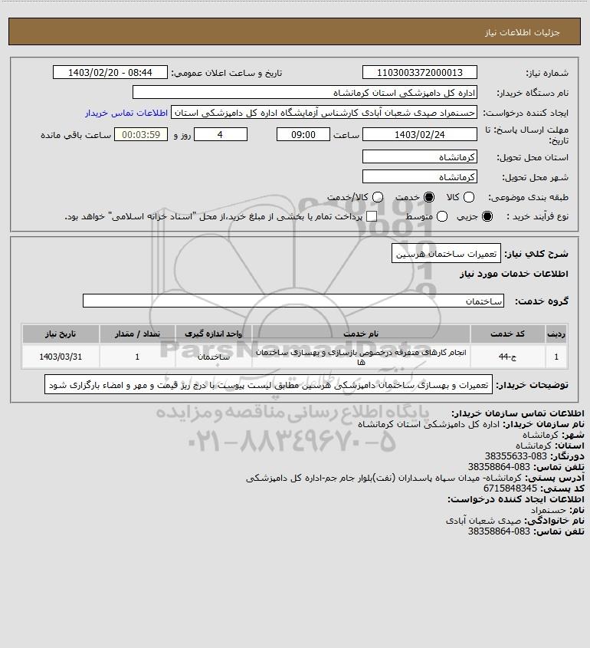Click the response deadline date 1403/02/24

tap(419, 135)
